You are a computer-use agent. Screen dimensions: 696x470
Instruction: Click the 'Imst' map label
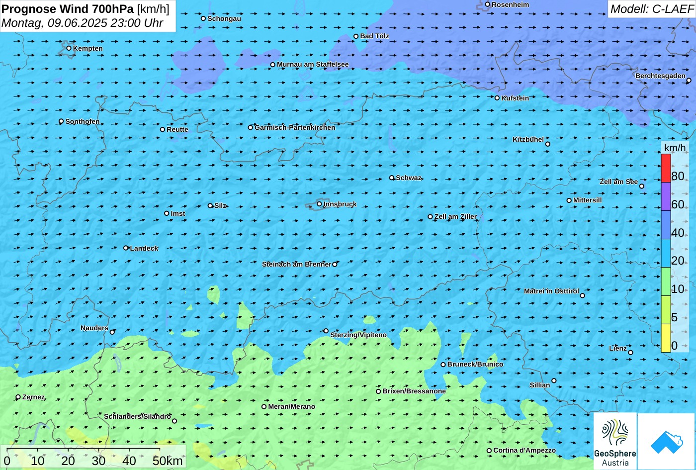(178, 213)
